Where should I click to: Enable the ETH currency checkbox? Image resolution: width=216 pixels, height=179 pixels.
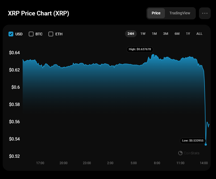[51, 34]
